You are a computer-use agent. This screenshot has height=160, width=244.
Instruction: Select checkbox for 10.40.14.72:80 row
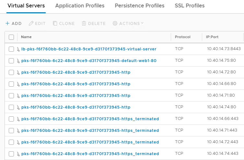11,72
